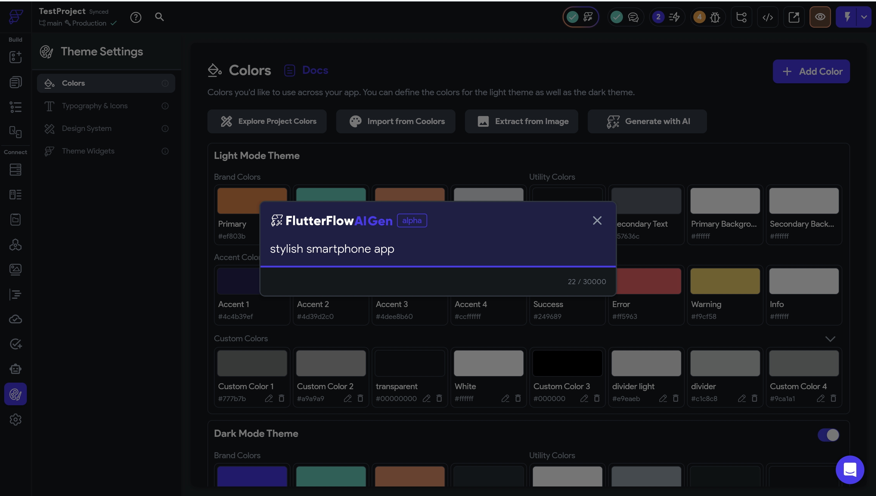Click the help question mark icon
This screenshot has width=876, height=496.
pyautogui.click(x=136, y=17)
